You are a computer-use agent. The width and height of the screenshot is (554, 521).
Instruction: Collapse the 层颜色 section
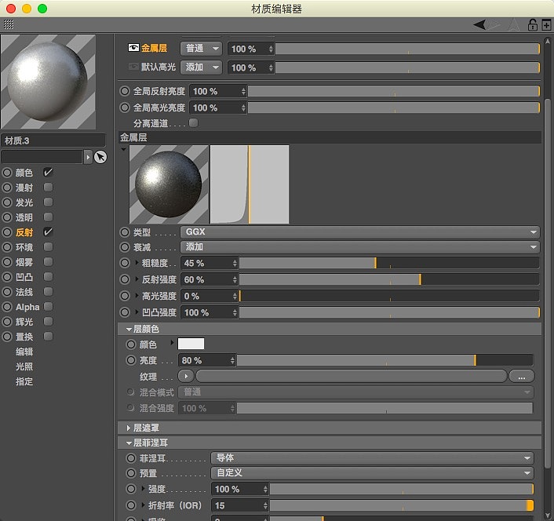[129, 330]
